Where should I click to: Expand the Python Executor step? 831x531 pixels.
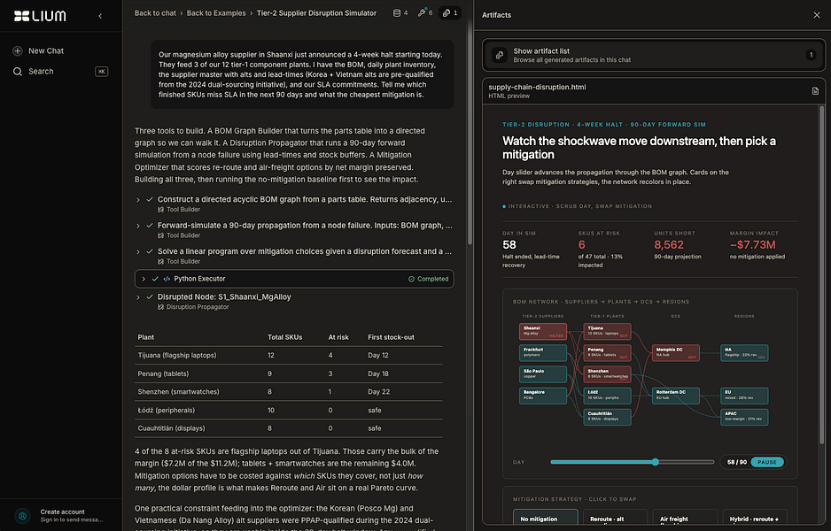tap(144, 279)
